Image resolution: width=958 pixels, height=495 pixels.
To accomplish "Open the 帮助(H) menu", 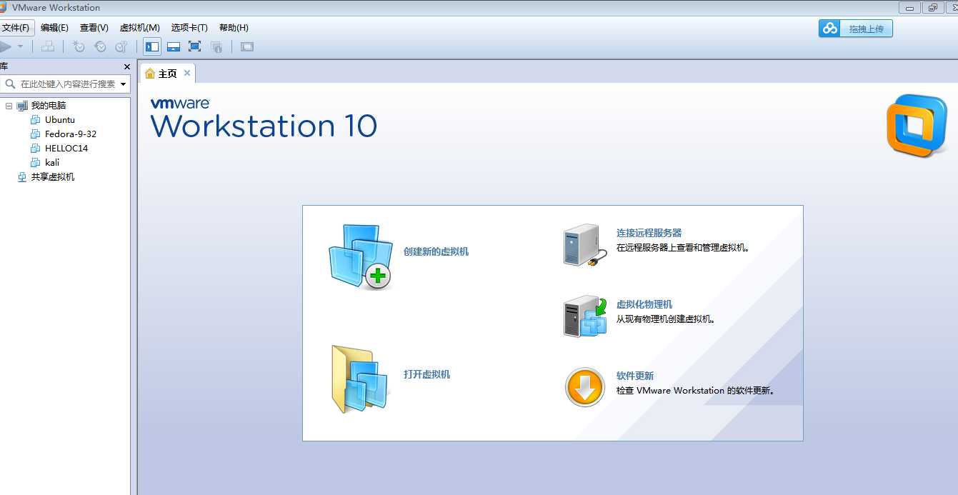I will point(234,28).
